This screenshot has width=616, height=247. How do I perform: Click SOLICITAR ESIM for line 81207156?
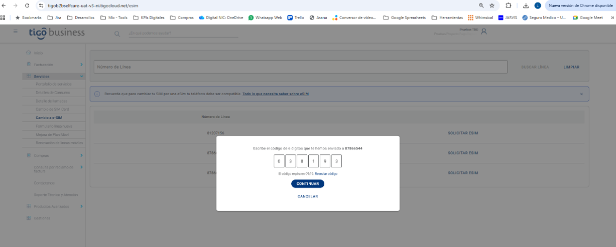(x=463, y=133)
